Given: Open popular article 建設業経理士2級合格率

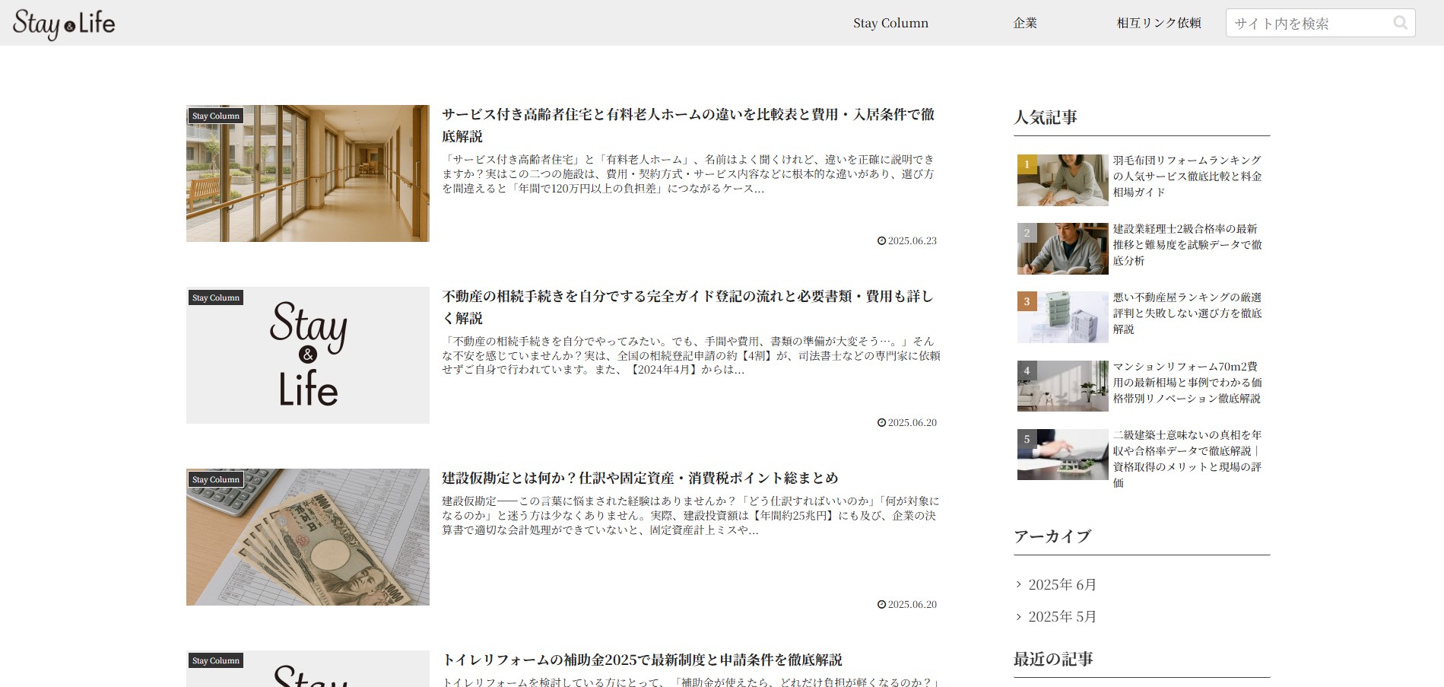Looking at the screenshot, I should (x=1188, y=245).
